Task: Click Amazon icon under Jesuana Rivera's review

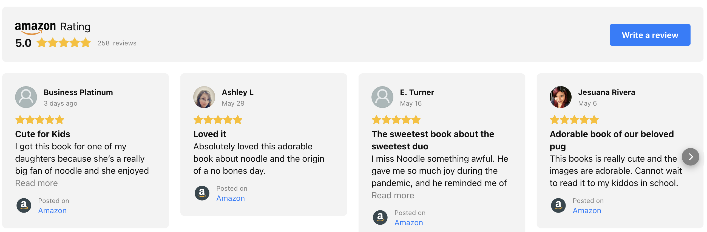Action: point(558,205)
